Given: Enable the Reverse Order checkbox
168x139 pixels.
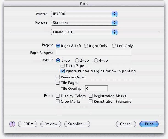Looking at the screenshot, I should point(58,77).
